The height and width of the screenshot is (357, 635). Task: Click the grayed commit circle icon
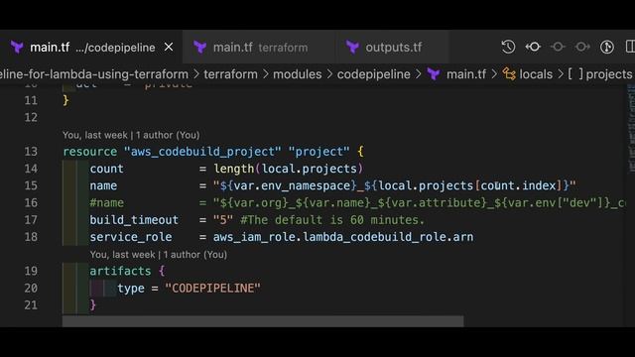click(x=558, y=47)
